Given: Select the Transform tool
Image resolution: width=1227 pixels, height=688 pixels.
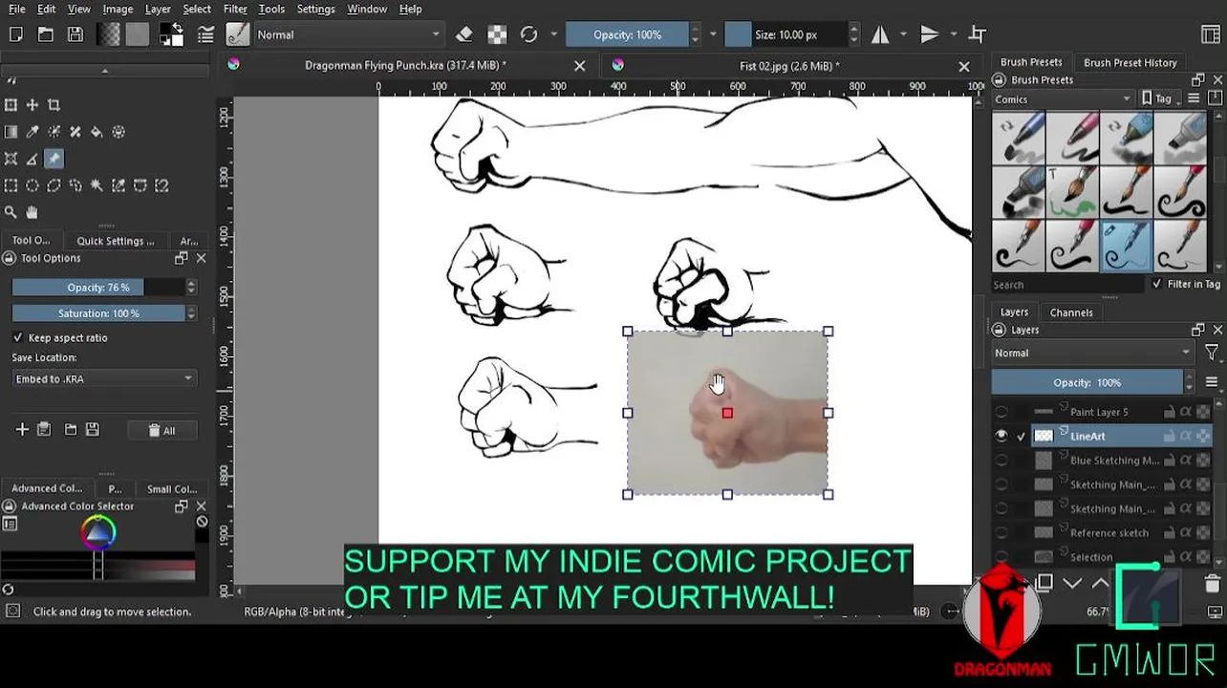Looking at the screenshot, I should click(x=11, y=105).
